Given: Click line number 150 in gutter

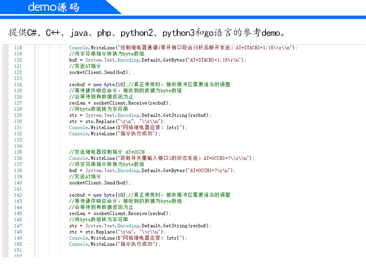Looking at the screenshot, I should click(x=18, y=244).
